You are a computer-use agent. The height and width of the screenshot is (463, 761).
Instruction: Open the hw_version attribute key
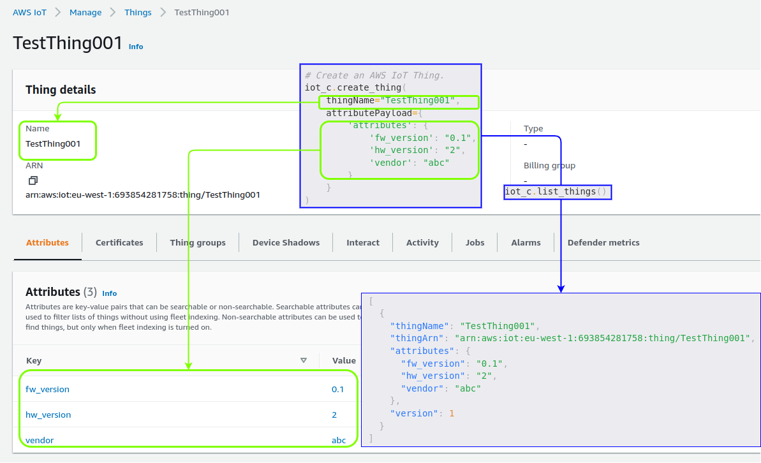(48, 415)
